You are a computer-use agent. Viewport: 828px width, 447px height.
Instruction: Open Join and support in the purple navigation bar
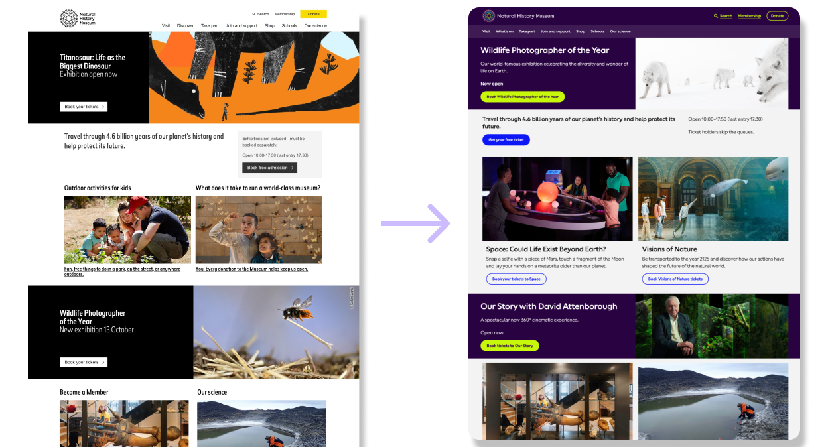tap(555, 31)
